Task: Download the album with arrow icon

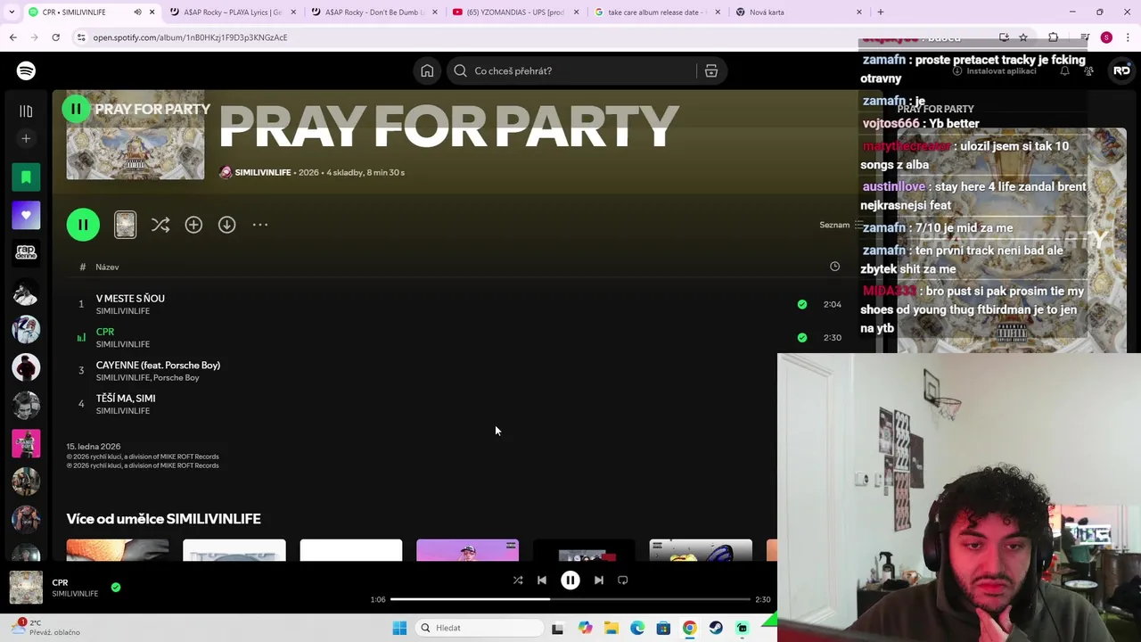Action: tap(227, 225)
